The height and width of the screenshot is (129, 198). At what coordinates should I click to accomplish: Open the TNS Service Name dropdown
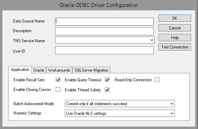click(x=105, y=40)
